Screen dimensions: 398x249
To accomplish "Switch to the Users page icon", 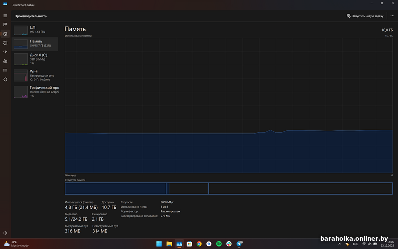I will coord(5,61).
